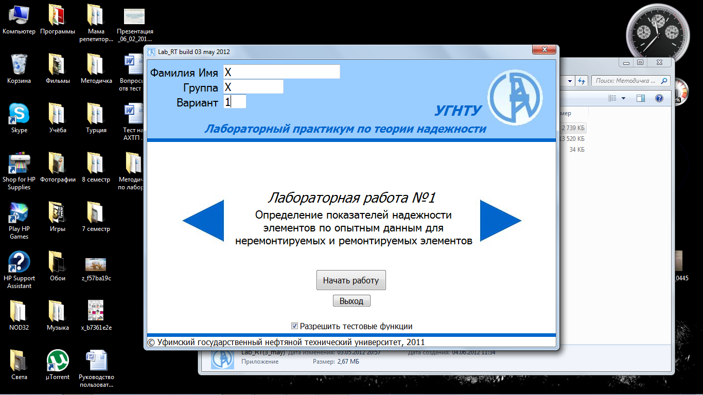Select the Фотографии folder icon
This screenshot has width=703, height=395.
point(58,168)
